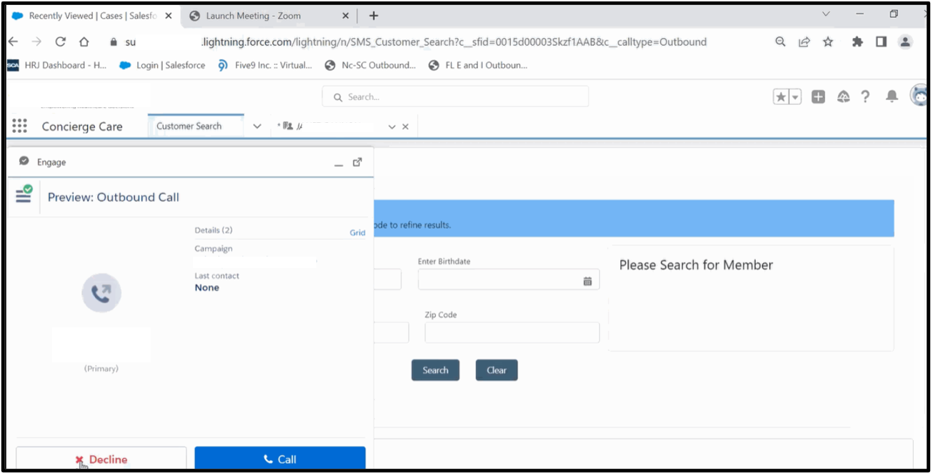Minimize the Engage softphone panel
The image size is (933, 473).
(339, 164)
